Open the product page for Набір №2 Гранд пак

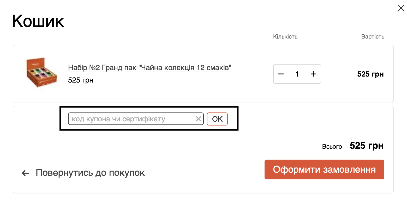(150, 67)
